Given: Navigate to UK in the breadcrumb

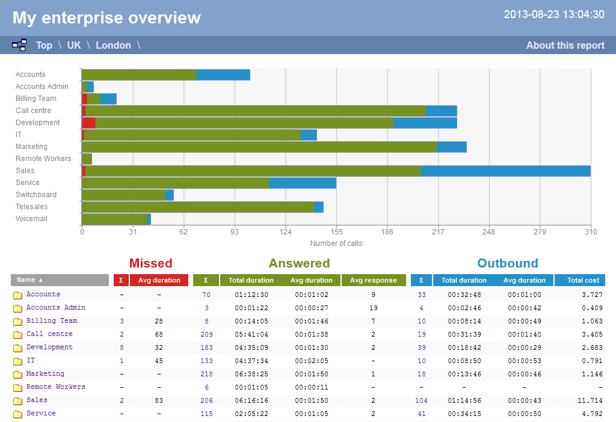Looking at the screenshot, I should point(73,45).
